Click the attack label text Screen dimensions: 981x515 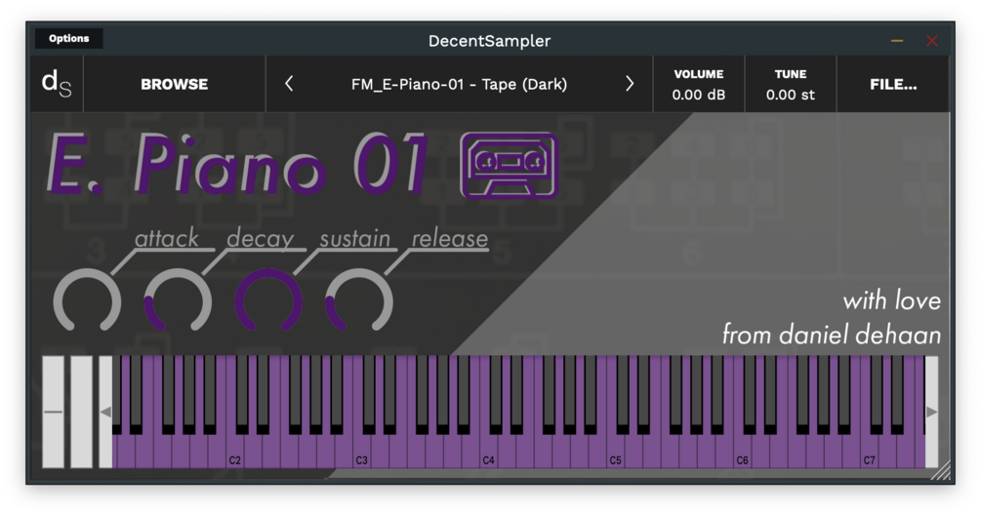point(166,238)
